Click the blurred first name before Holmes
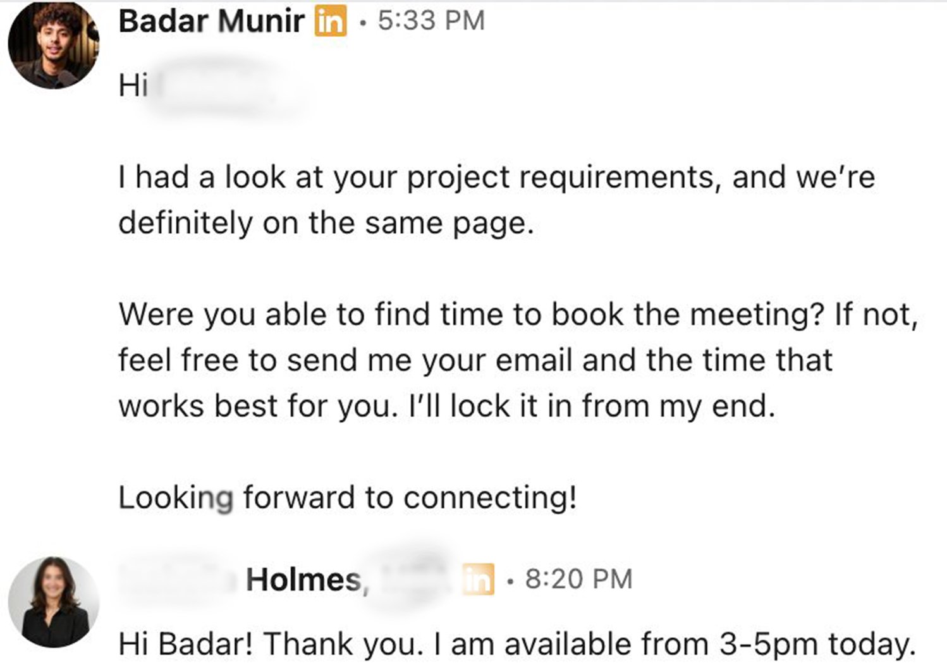 (180, 579)
